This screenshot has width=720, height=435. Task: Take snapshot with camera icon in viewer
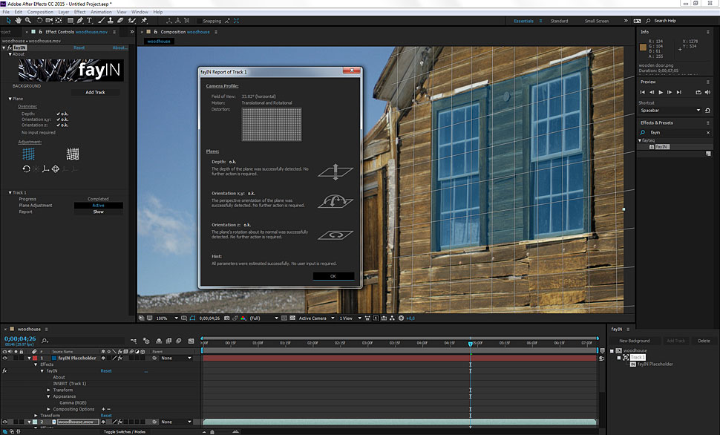pyautogui.click(x=227, y=318)
